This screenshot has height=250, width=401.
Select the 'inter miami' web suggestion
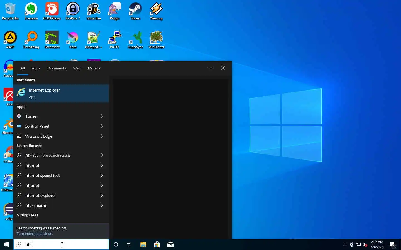54,205
